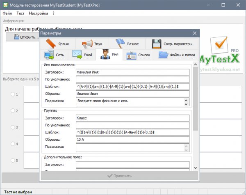This screenshot has height=195, width=246.
Task: Select answer option 1 radio button
Action: tap(13, 94)
